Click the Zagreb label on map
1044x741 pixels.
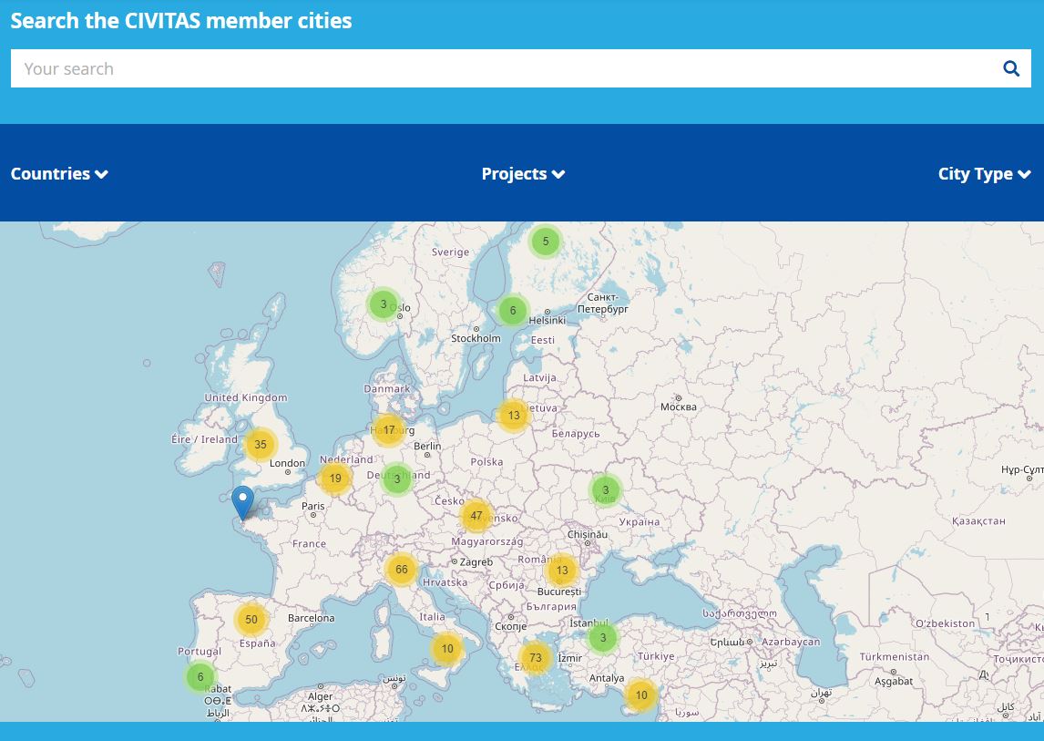click(476, 561)
